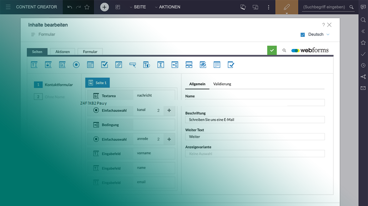Image resolution: width=368 pixels, height=206 pixels.
Task: Select the Bedingung condition field icon
Action: coord(175,64)
